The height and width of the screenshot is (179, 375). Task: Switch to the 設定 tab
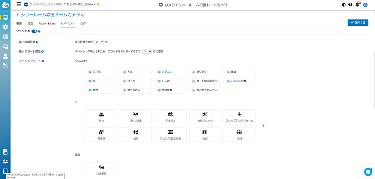(x=30, y=23)
